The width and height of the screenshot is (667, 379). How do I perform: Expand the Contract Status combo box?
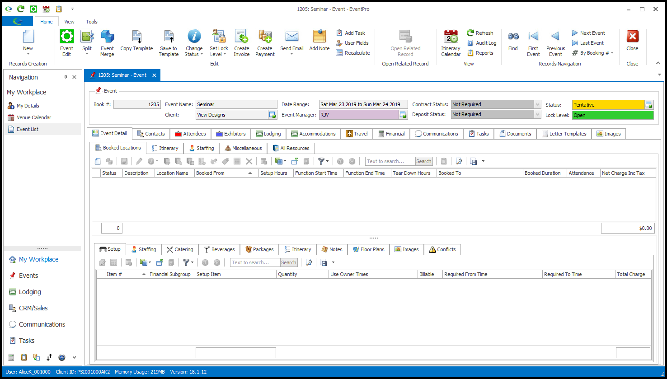[x=537, y=104]
